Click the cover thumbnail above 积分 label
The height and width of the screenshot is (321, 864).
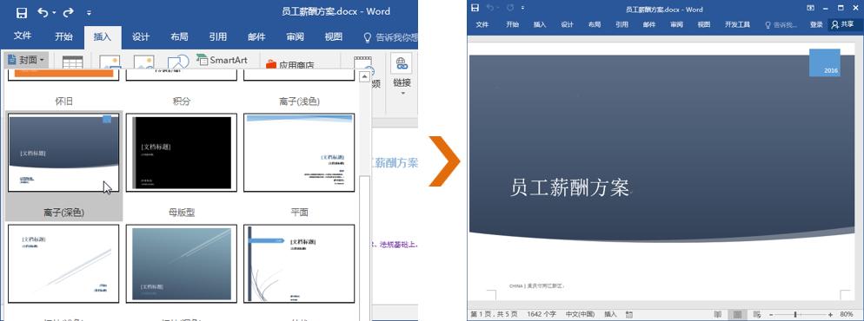(182, 75)
